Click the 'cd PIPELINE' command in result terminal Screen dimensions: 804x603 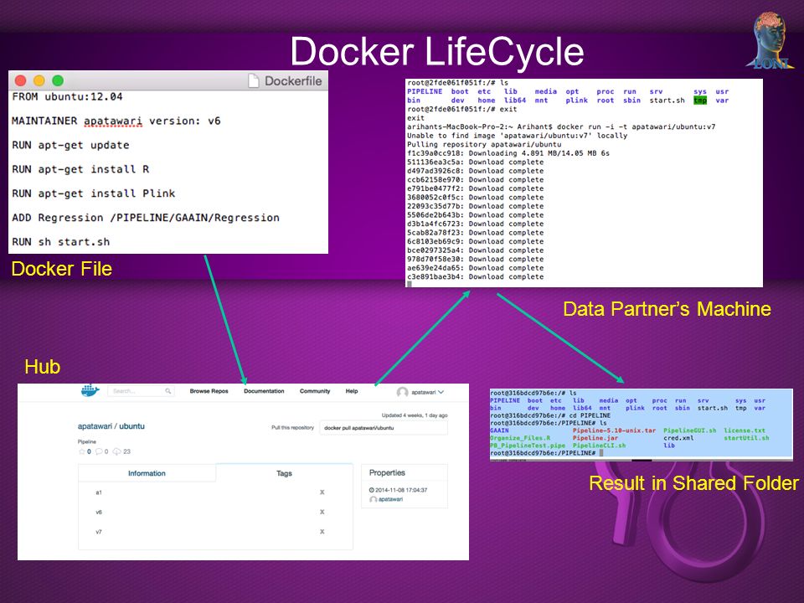[588, 416]
